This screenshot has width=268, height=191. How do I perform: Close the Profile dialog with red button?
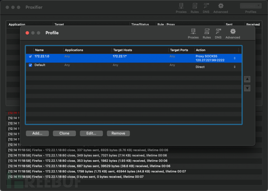27,33
